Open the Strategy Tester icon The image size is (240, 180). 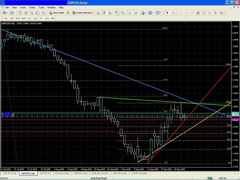click(x=43, y=13)
